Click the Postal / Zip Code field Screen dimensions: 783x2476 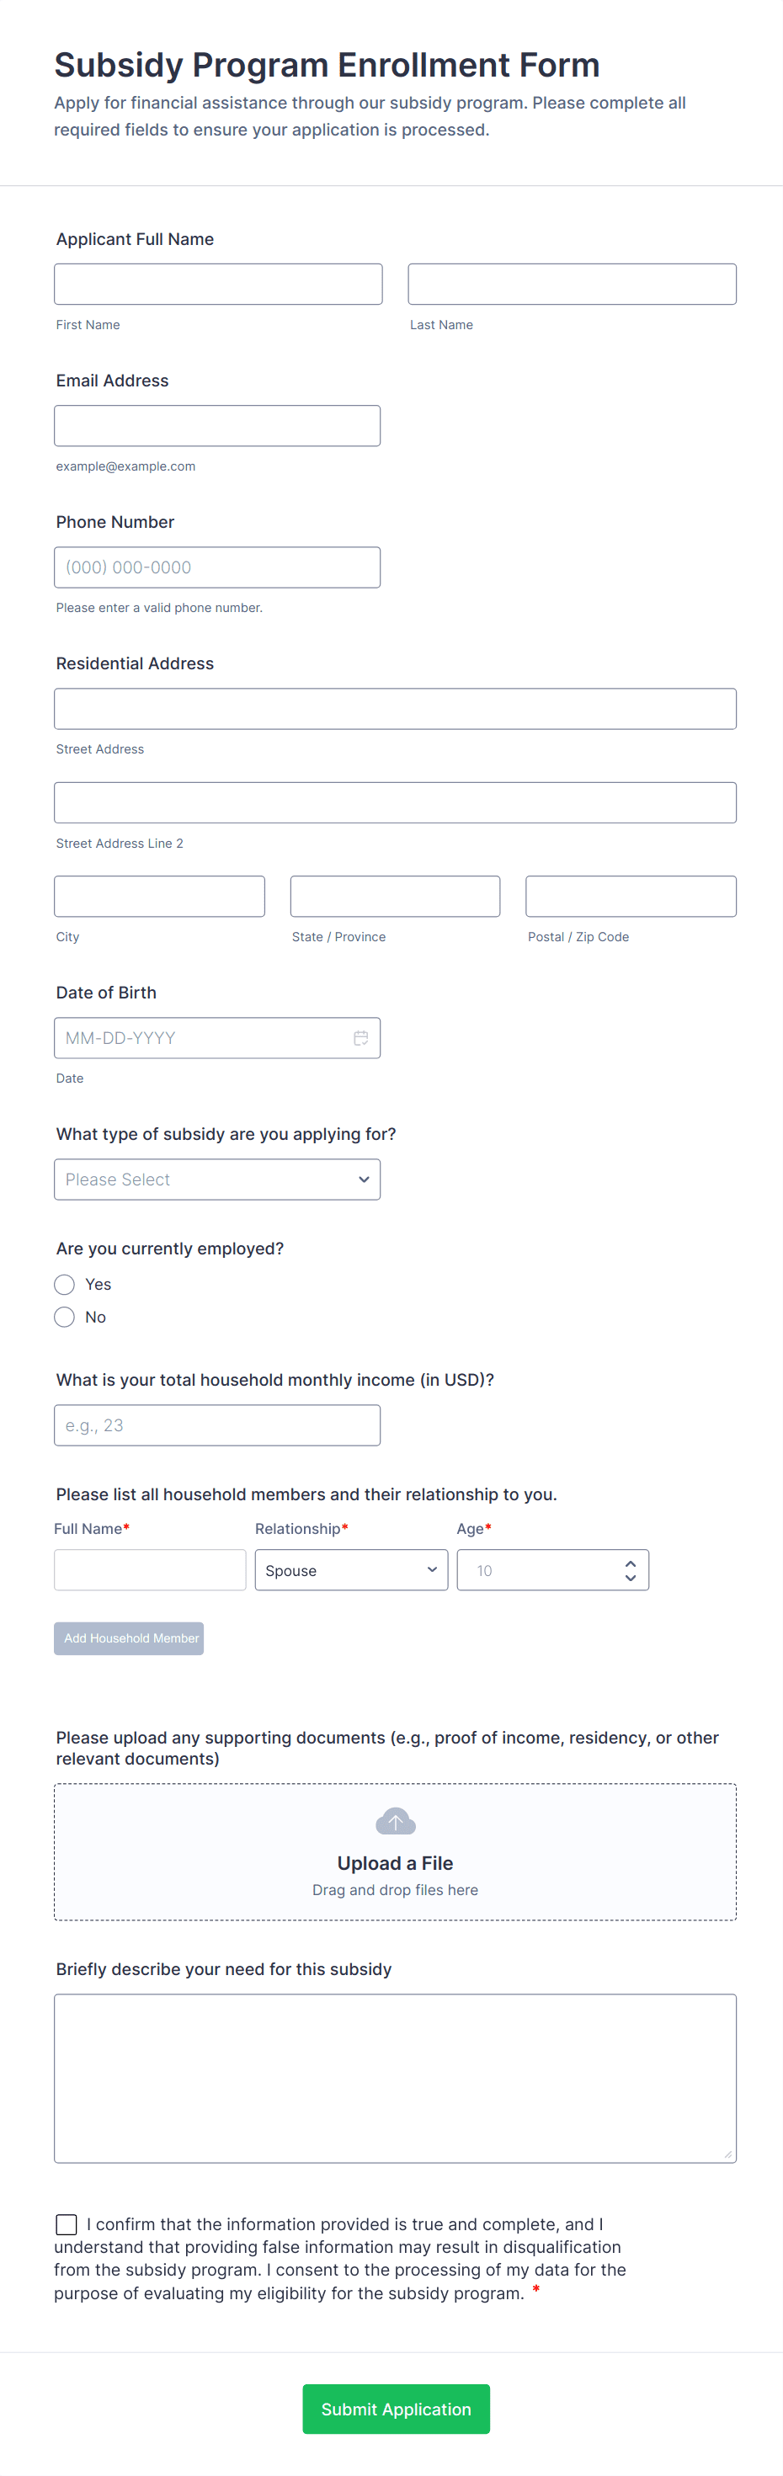[x=631, y=896]
